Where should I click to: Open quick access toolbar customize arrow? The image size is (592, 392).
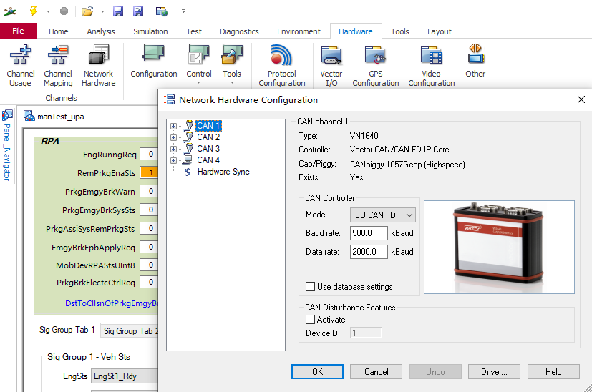click(x=183, y=11)
